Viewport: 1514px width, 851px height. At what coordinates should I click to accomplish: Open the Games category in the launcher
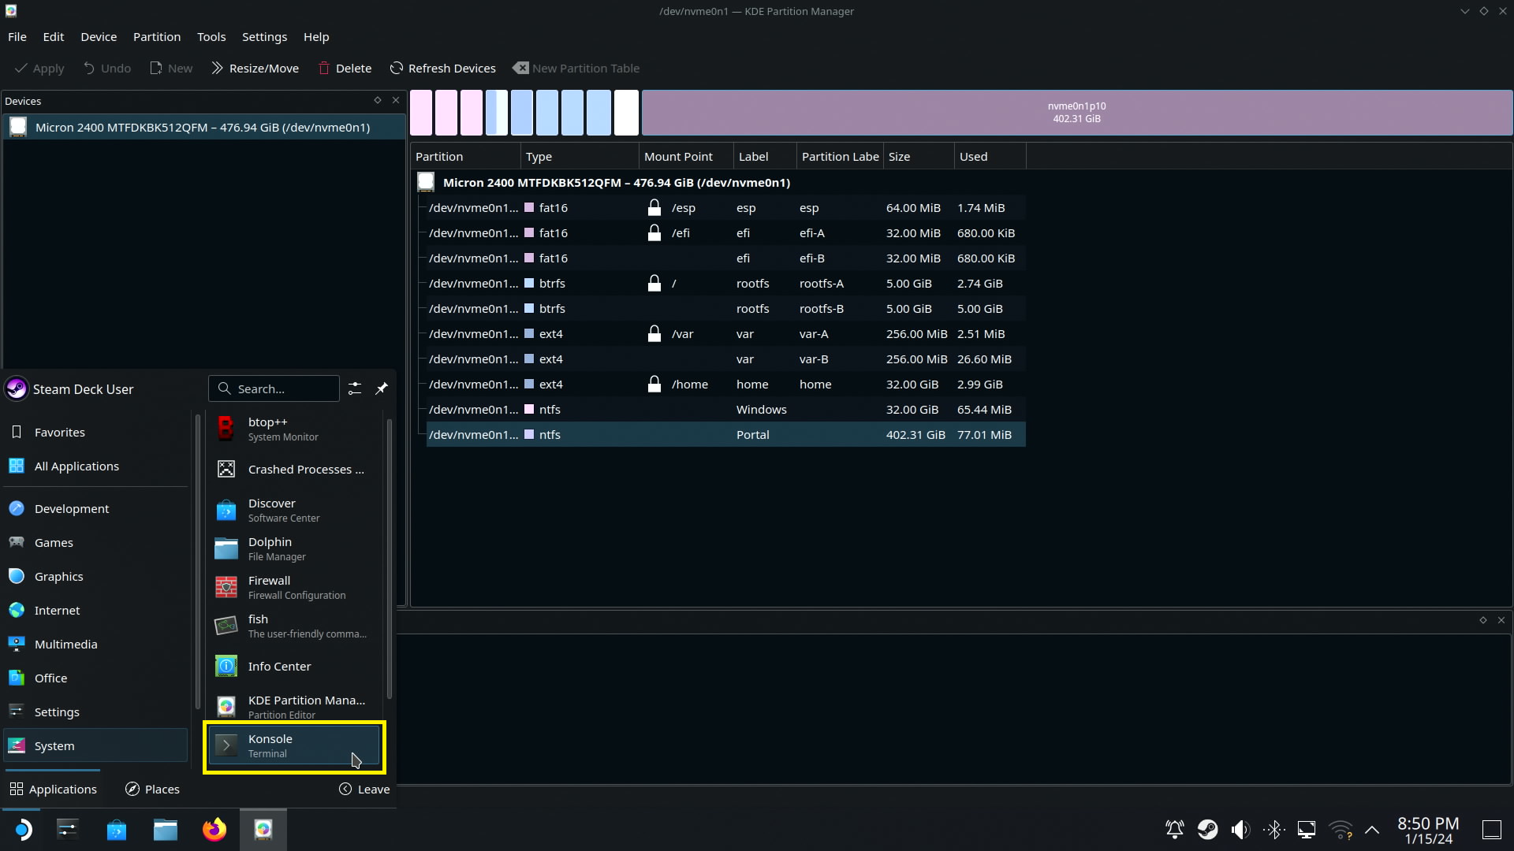tap(54, 542)
